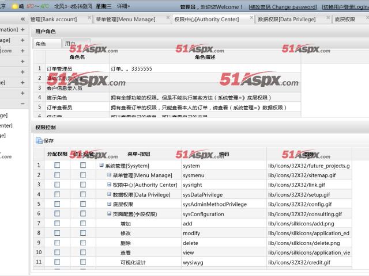
Task: Close the Bank account tab
Action: coord(89,18)
